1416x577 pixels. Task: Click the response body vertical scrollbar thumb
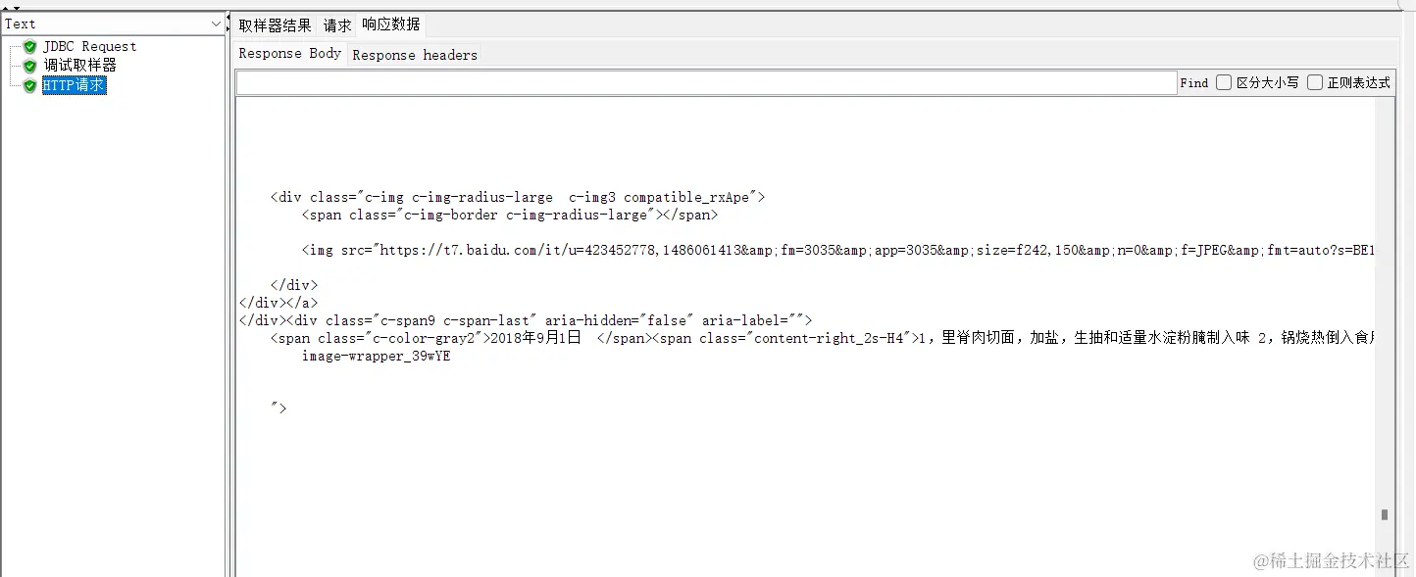[x=1385, y=514]
